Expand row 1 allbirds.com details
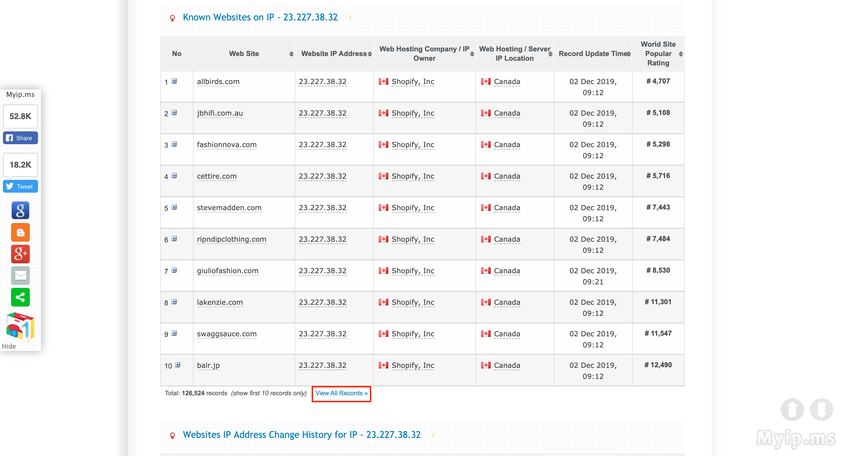 click(x=174, y=81)
